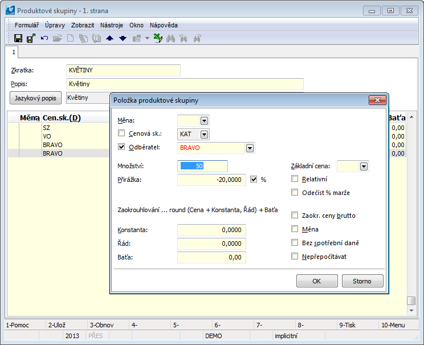
Task: Close the Položka produktové skupiny dialog
Action: coord(377,100)
